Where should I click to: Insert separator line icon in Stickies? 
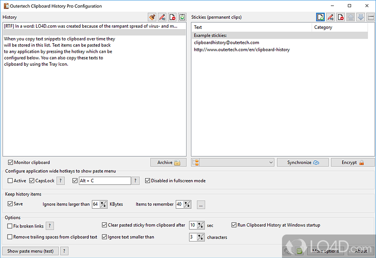click(x=371, y=17)
